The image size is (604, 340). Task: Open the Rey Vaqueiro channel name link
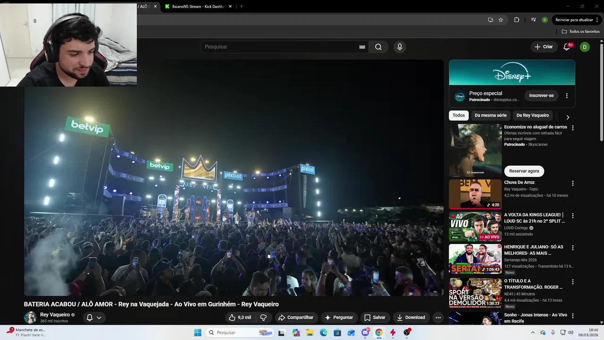pos(55,314)
